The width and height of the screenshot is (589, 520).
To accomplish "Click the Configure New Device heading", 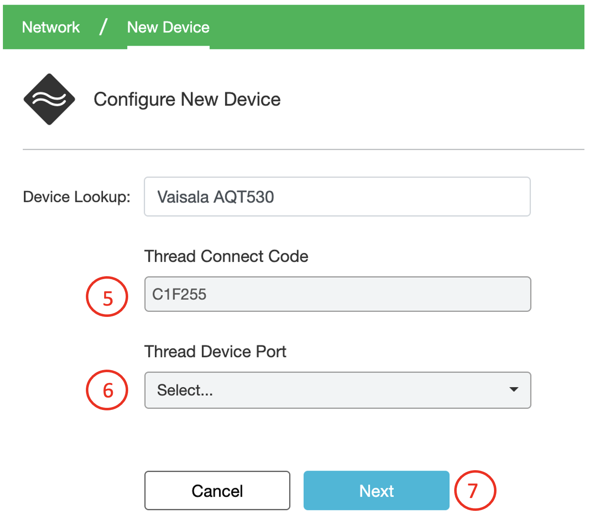I will click(187, 100).
